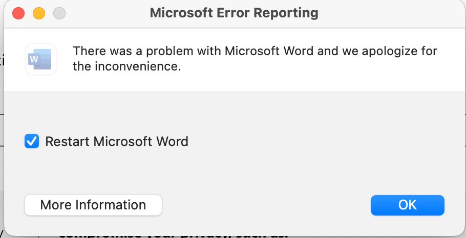Click the blue checkmark beside Restart Microsoft Word
Viewport: 466px width, 238px height.
coord(32,141)
